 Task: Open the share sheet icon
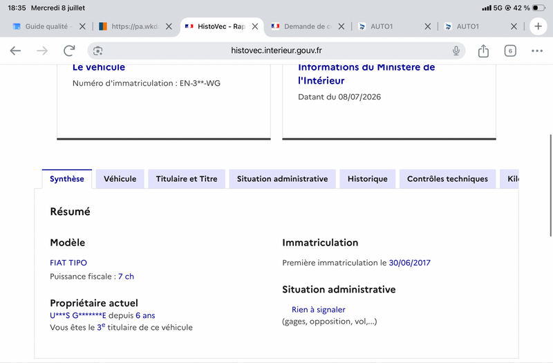(x=483, y=50)
